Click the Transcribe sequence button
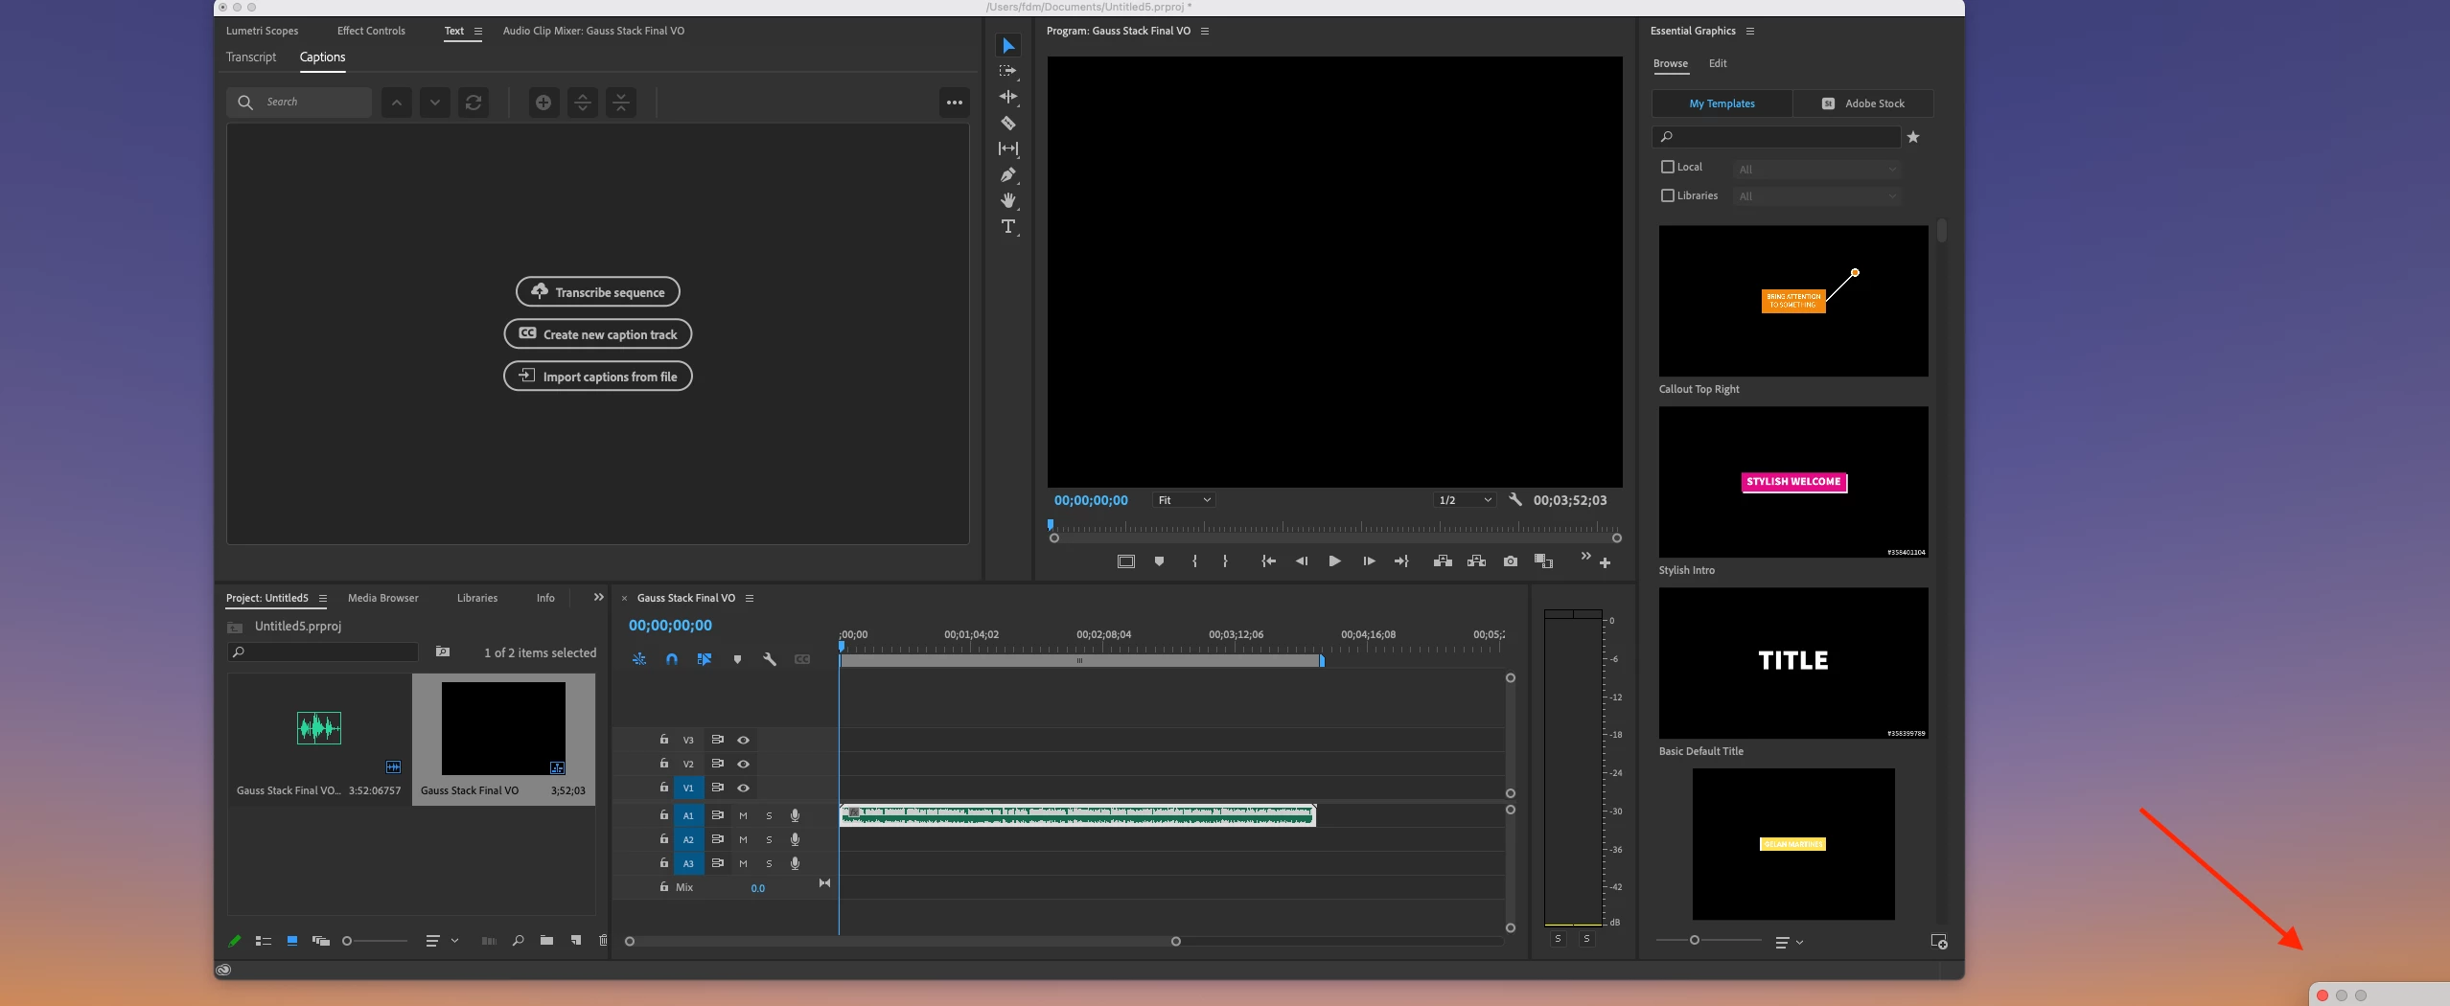The width and height of the screenshot is (2450, 1006). click(x=598, y=291)
